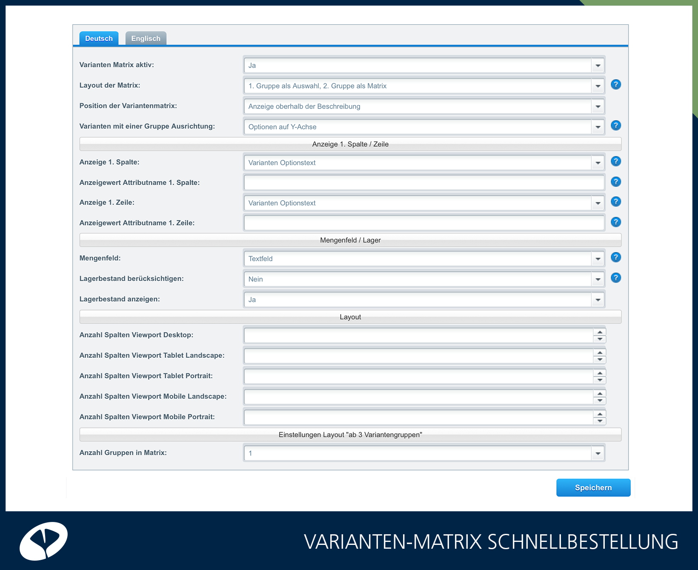Click the 'Layout' section header bar
This screenshot has height=570, width=698.
coord(350,317)
